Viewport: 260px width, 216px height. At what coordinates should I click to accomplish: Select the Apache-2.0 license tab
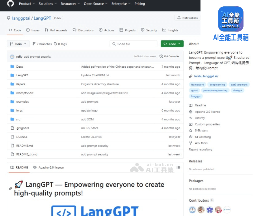48,167
